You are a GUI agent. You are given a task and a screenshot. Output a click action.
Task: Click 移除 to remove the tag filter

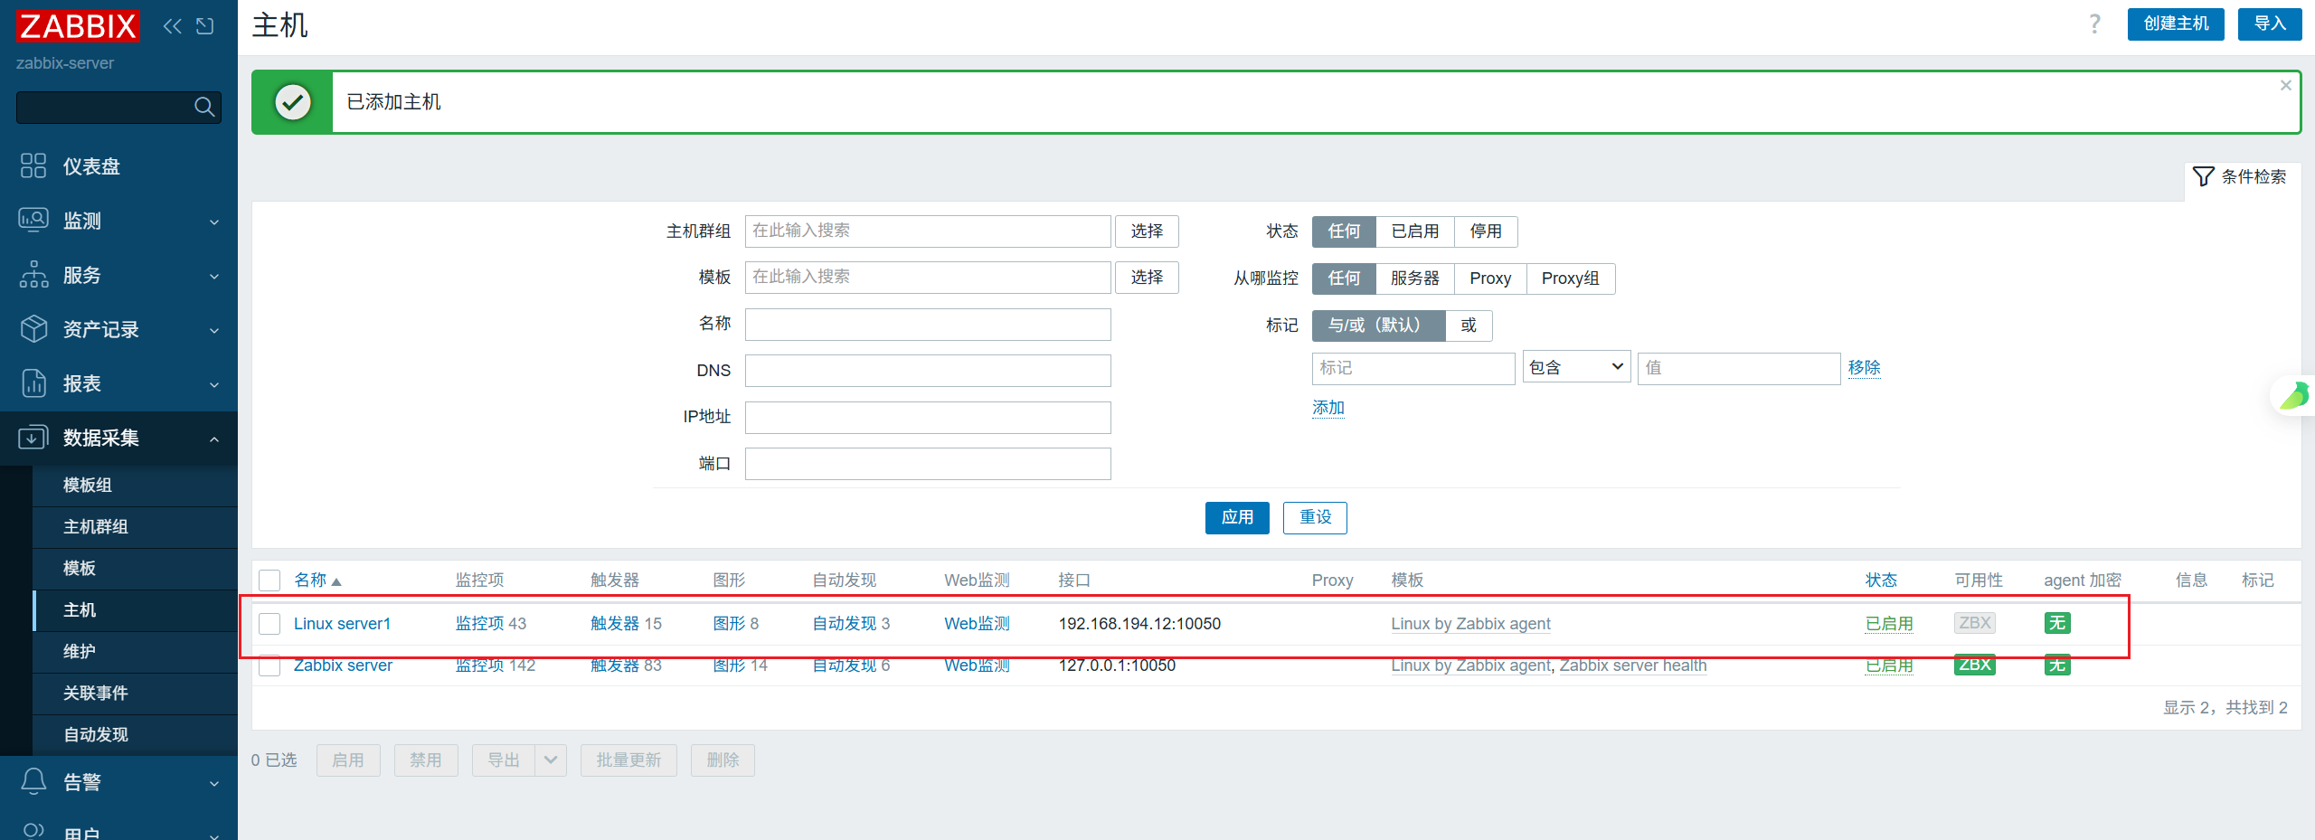click(x=1864, y=367)
